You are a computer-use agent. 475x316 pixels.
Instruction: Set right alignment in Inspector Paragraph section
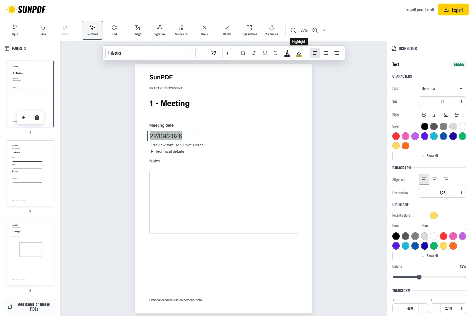[446, 179]
